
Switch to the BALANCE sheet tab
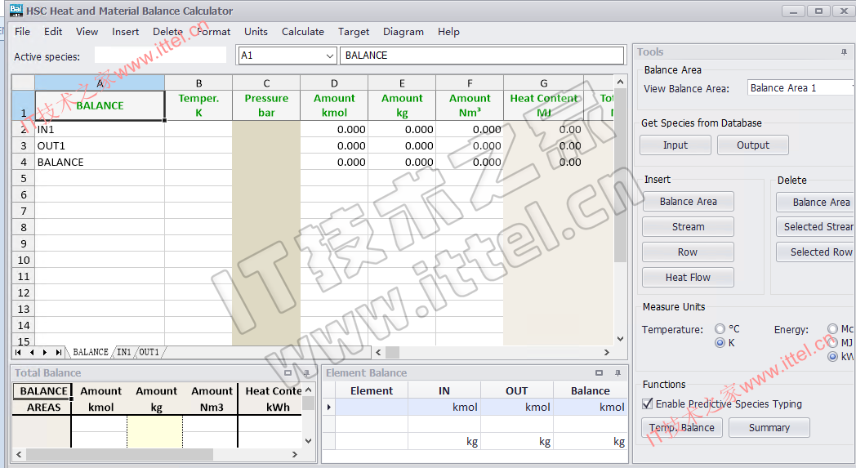coord(91,352)
